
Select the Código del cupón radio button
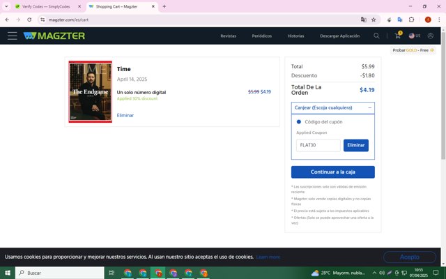pyautogui.click(x=299, y=122)
